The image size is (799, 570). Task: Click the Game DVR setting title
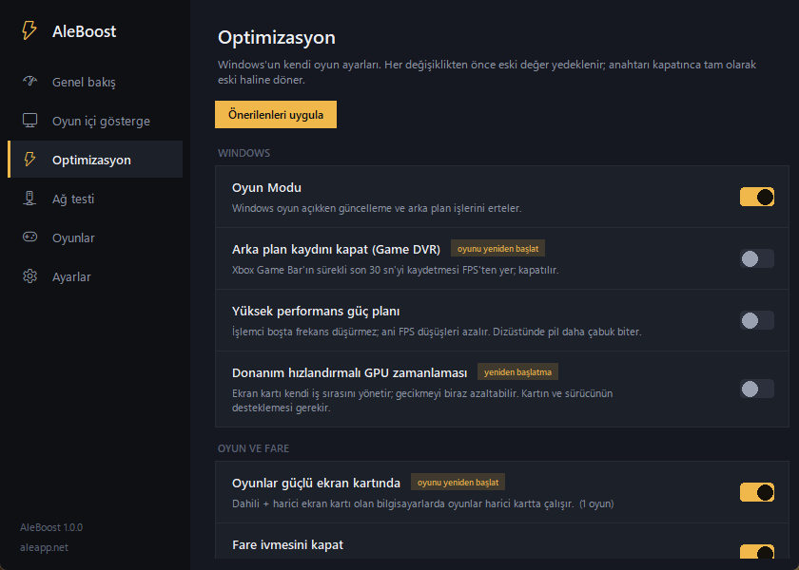[336, 249]
